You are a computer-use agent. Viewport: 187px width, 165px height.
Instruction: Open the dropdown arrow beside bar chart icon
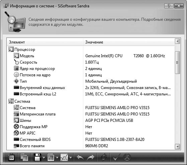coord(57,158)
